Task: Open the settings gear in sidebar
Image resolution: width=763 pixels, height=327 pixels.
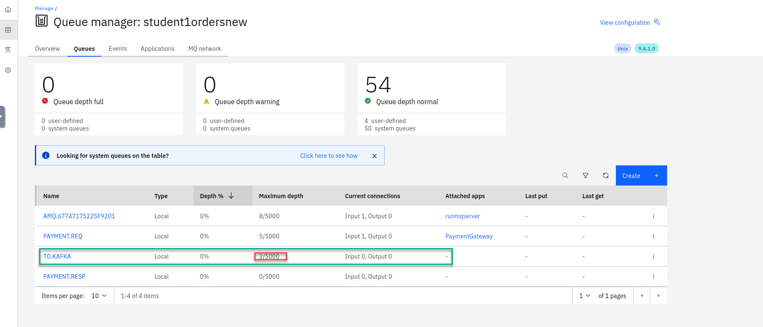Action: point(8,70)
